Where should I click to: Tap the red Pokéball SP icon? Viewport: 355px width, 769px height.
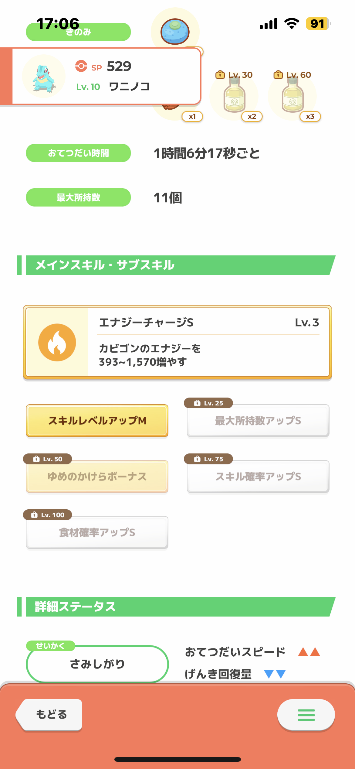pos(81,66)
